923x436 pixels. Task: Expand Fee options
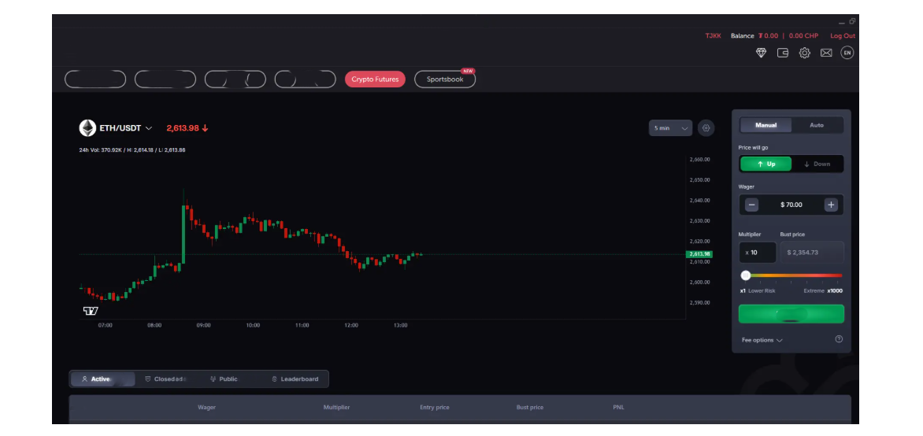click(x=762, y=340)
